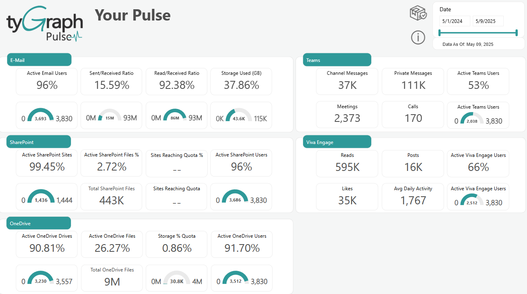Viewport: 527px width, 294px height.
Task: Click the OneDrive section header pill
Action: pos(38,223)
